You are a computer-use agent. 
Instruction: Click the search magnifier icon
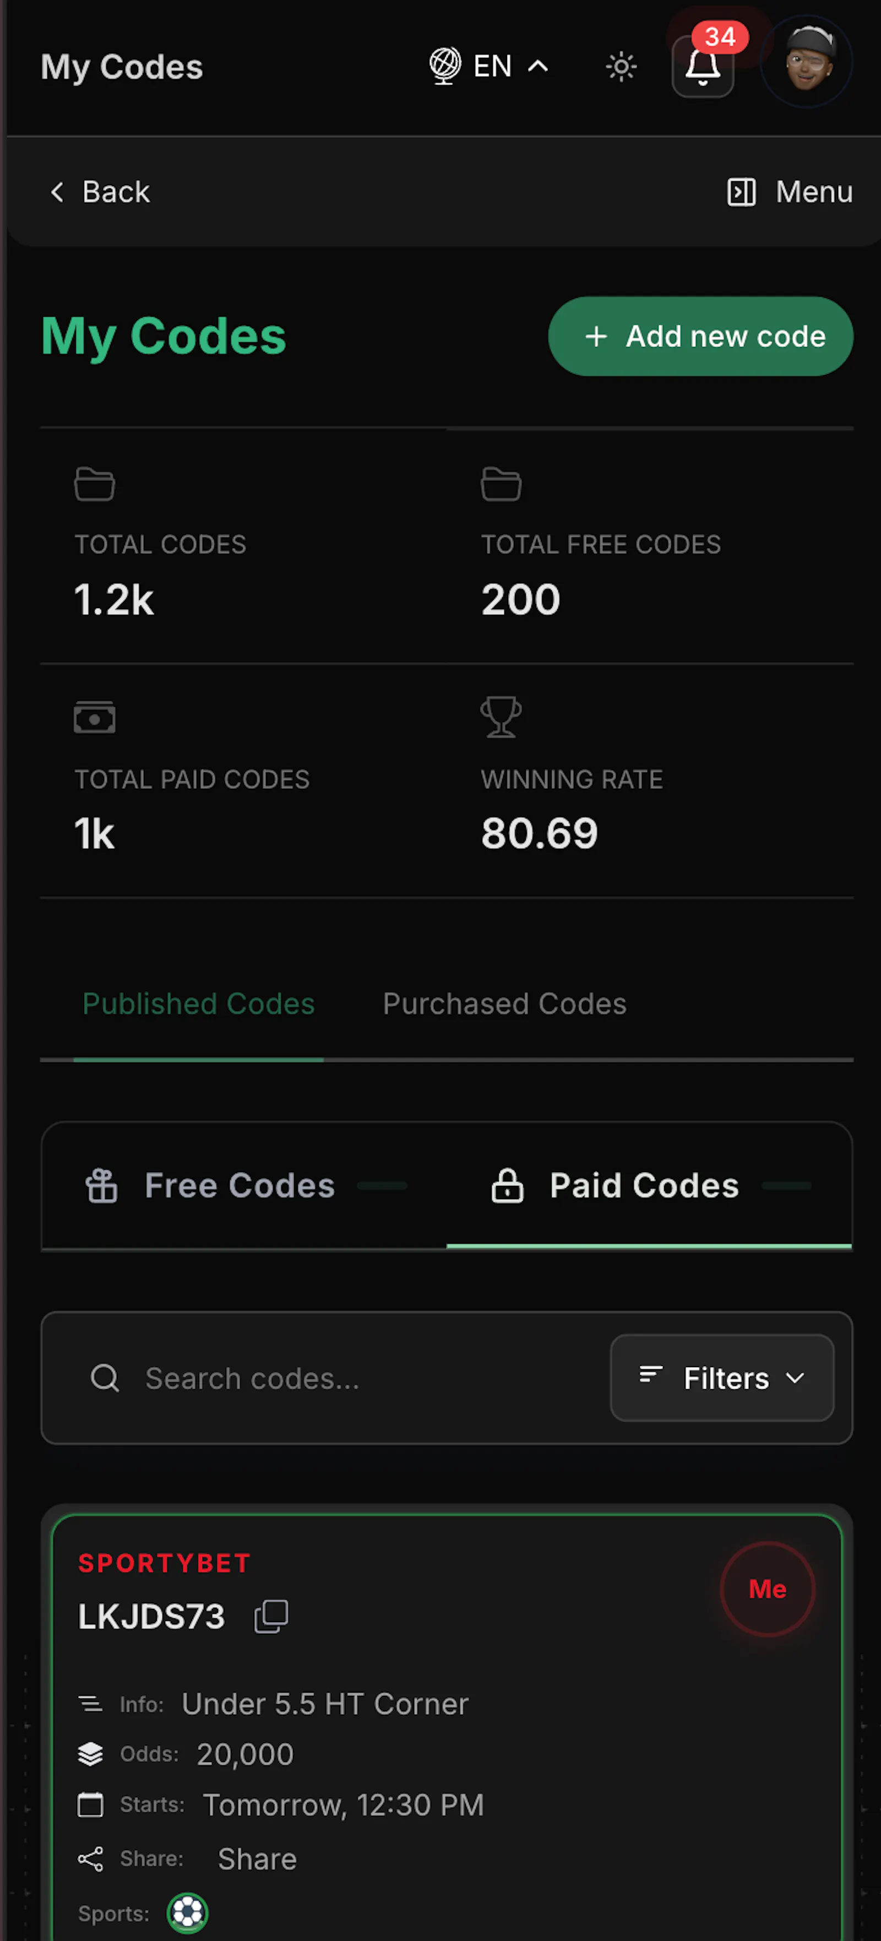[x=105, y=1378]
